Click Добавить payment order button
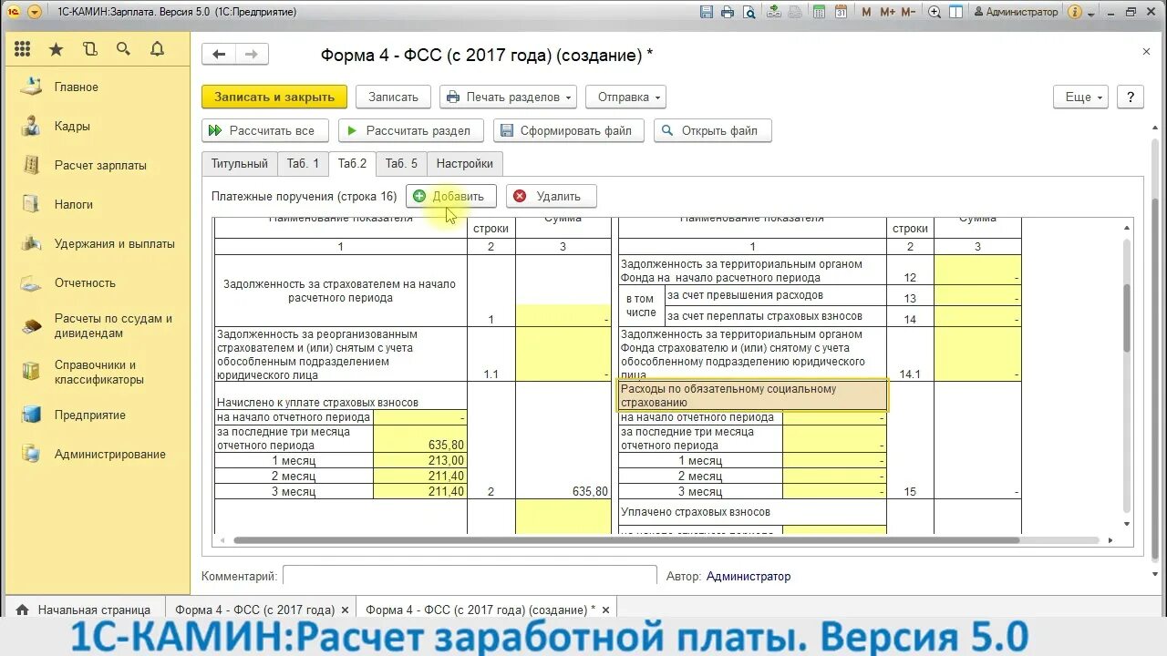 click(x=451, y=196)
